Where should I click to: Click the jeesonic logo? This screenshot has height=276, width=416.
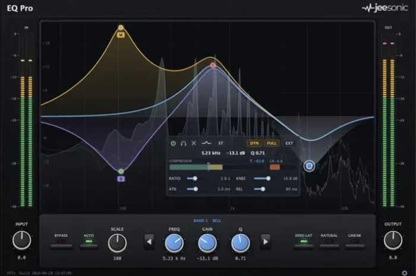pyautogui.click(x=385, y=8)
